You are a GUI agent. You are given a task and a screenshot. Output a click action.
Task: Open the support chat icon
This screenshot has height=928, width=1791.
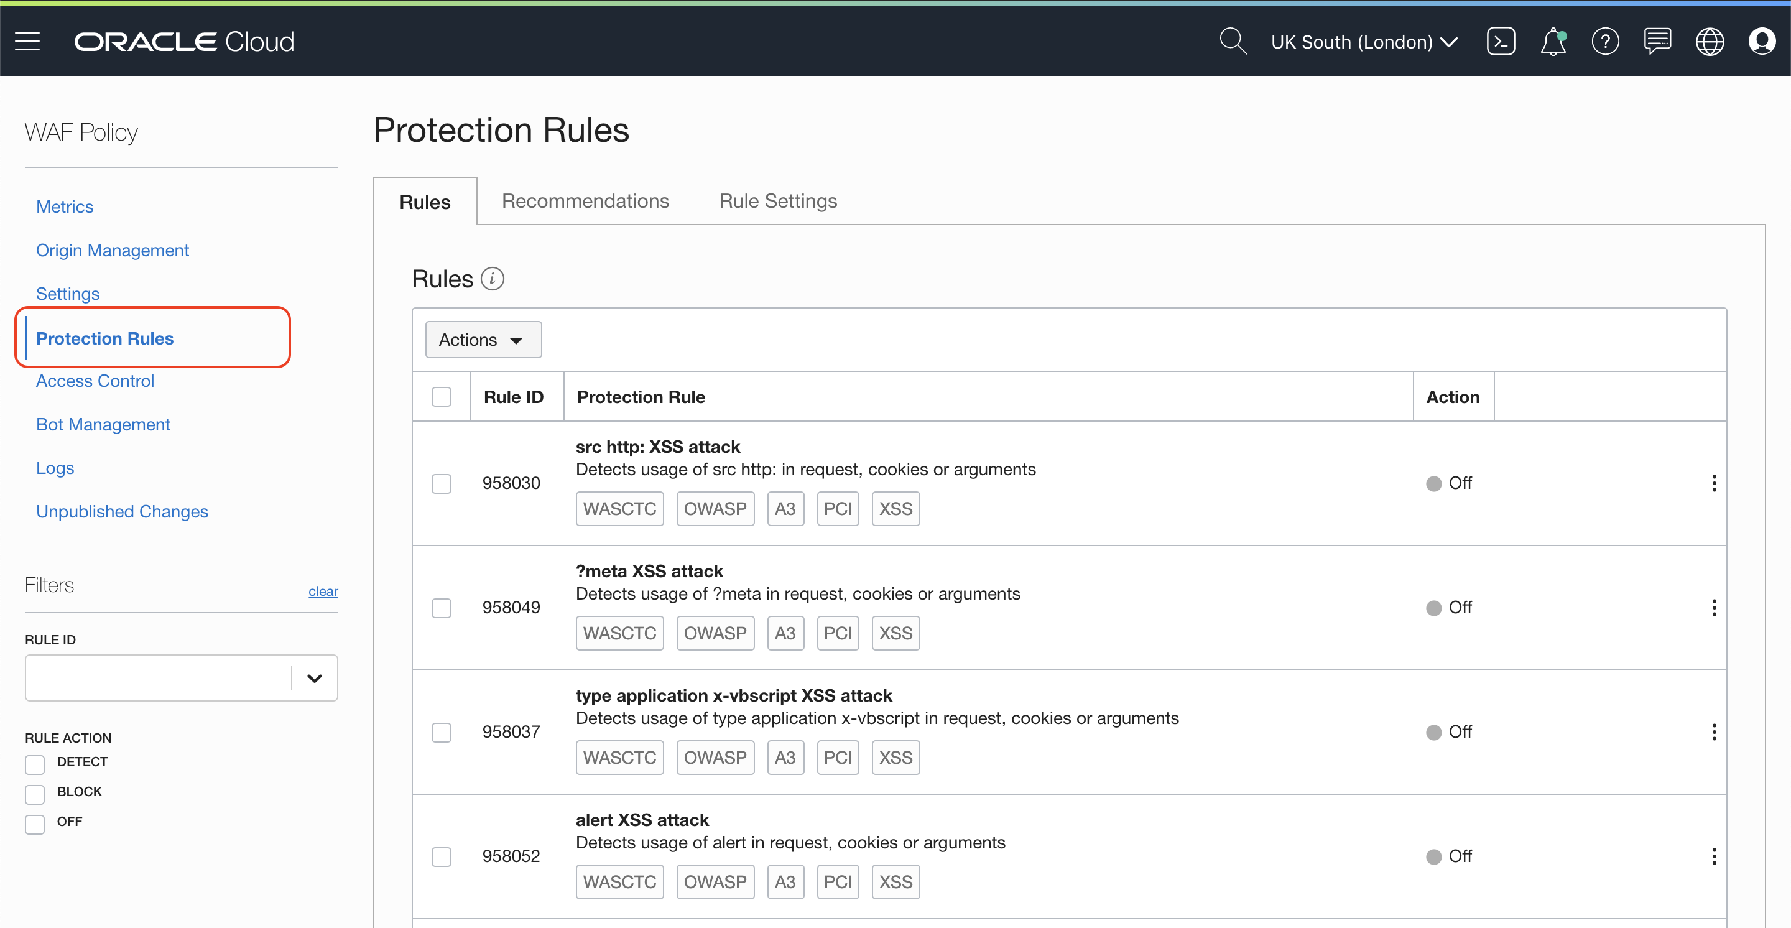[x=1657, y=42]
